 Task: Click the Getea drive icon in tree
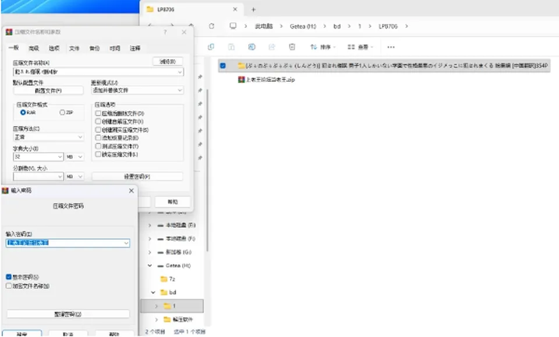tap(161, 266)
